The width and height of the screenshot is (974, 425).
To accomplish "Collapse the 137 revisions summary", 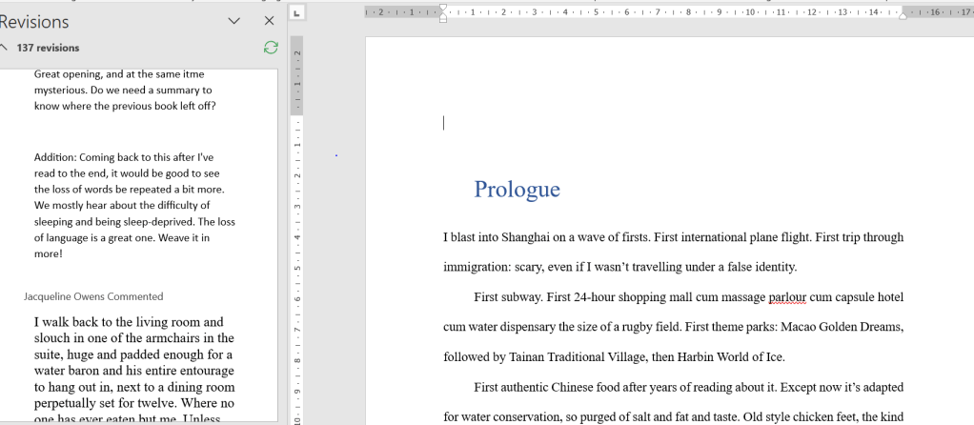I will [x=5, y=48].
